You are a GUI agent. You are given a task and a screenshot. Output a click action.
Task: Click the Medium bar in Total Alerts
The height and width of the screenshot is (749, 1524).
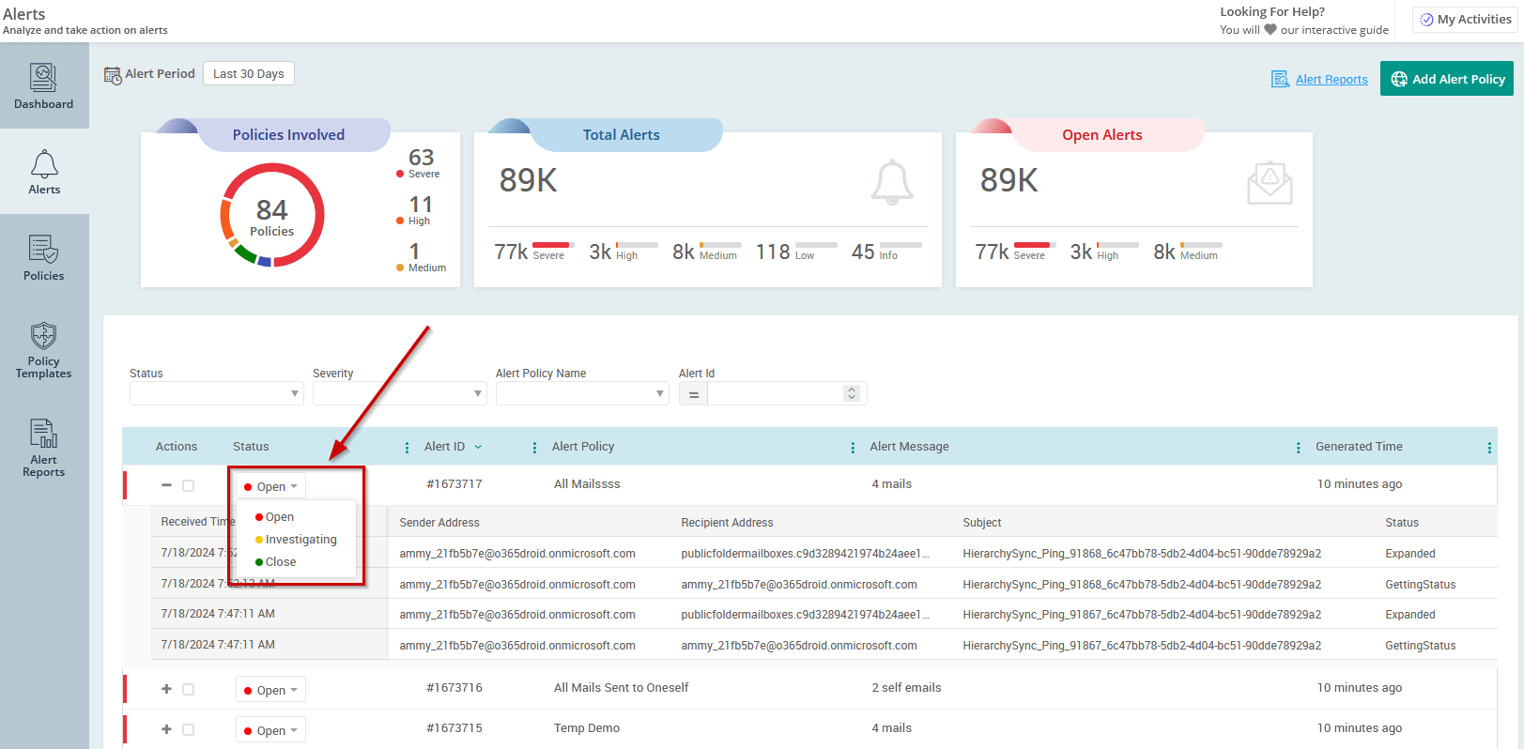coord(720,245)
